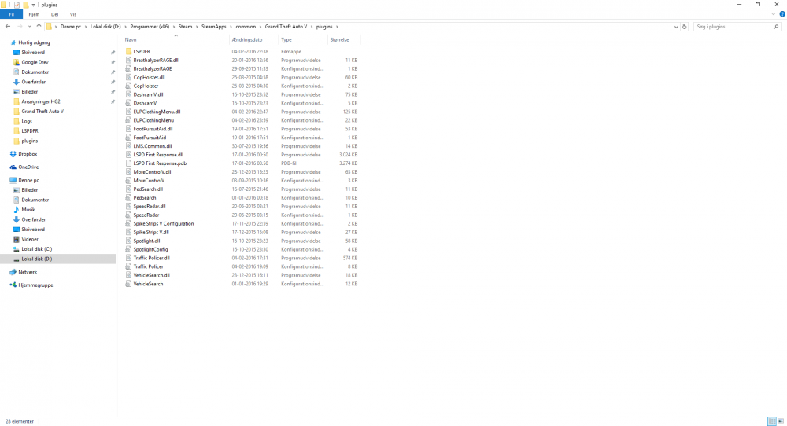
Task: Select PedSearch.dll file
Action: (x=148, y=189)
